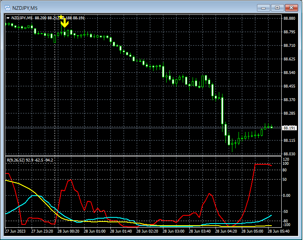This screenshot has height=240, width=303.
Task: Click the yellow star marker above the arrow
Action: pos(61,17)
